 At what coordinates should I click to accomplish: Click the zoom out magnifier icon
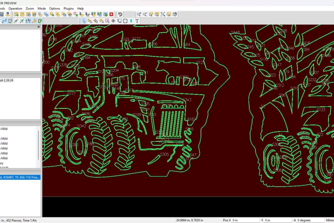145,14
